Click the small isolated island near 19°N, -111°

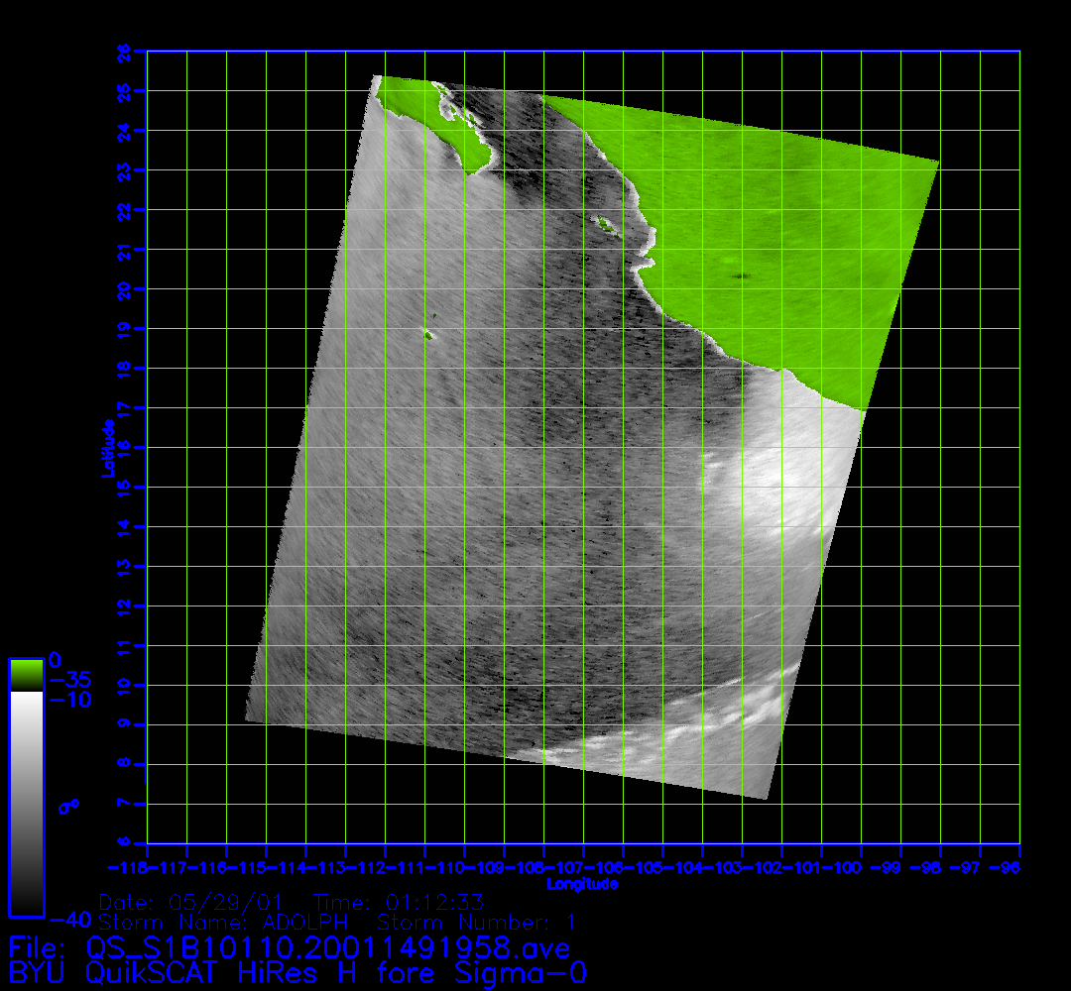click(x=428, y=334)
